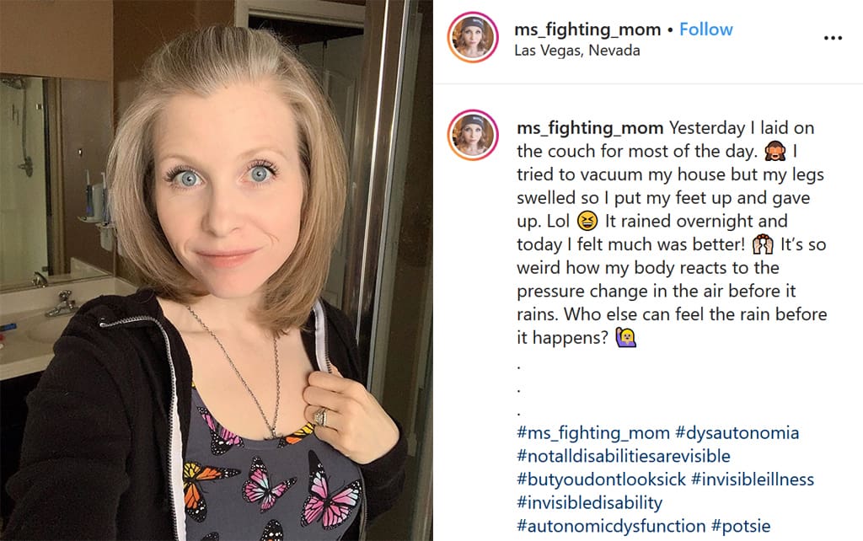863x541 pixels.
Task: Open the #invisibledisability hashtag
Action: (589, 502)
